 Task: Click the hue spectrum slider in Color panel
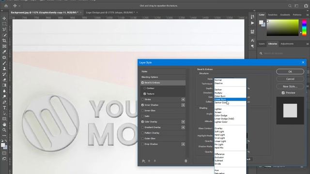[x=305, y=28]
